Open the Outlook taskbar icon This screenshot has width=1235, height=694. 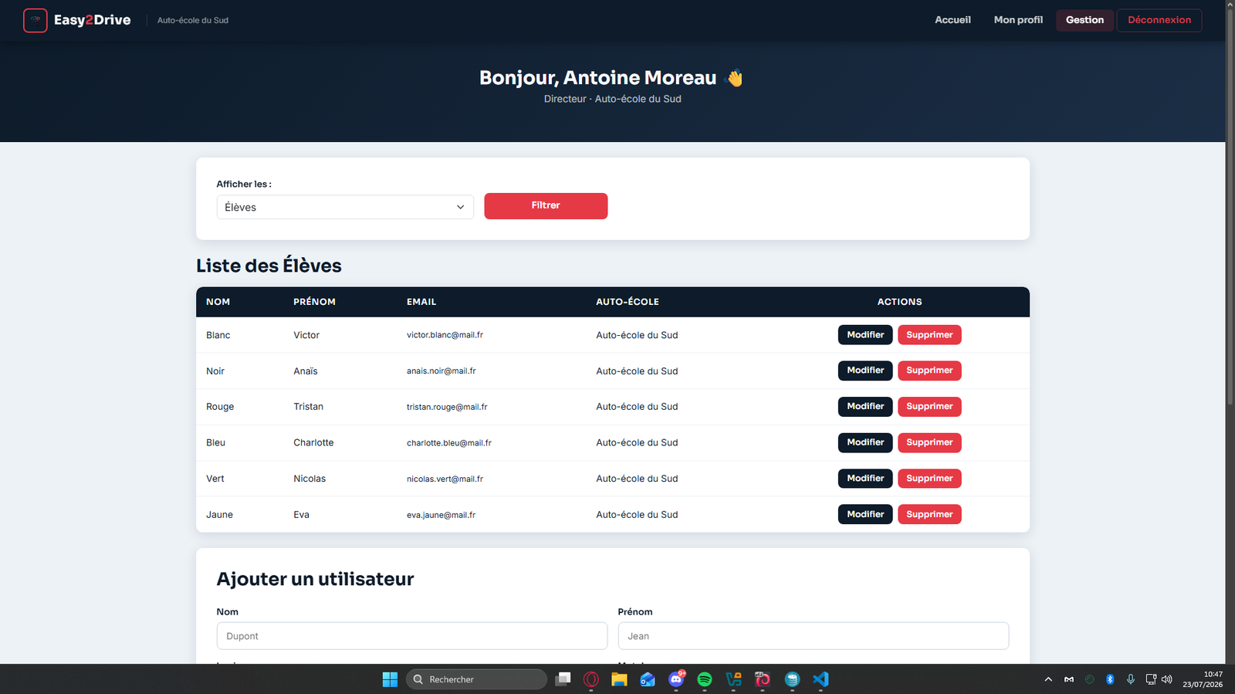pyautogui.click(x=648, y=679)
